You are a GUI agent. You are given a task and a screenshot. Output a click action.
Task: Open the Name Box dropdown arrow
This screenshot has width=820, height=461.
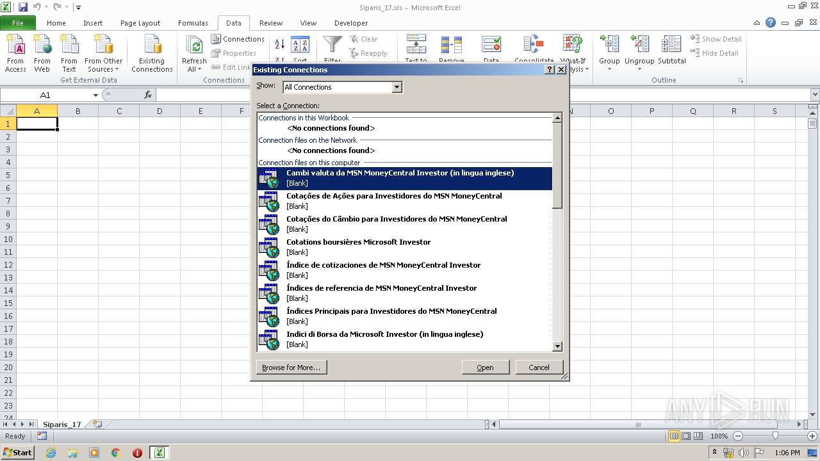[x=95, y=95]
